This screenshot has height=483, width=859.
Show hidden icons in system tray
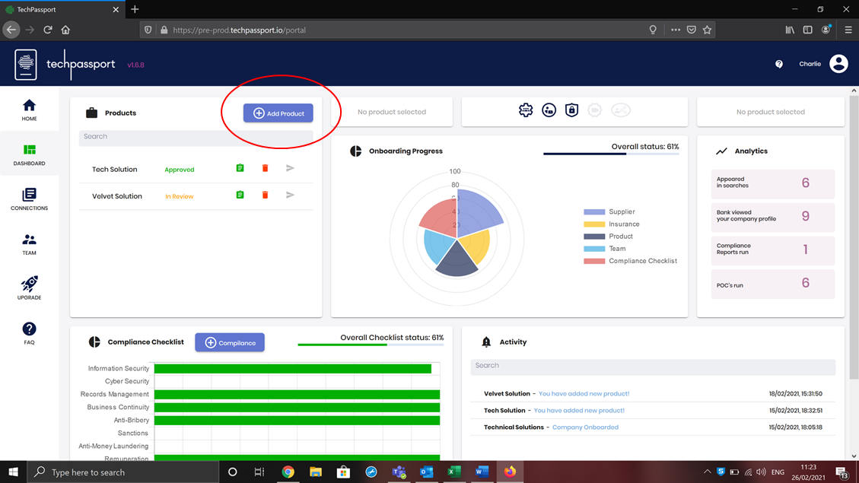pyautogui.click(x=707, y=472)
